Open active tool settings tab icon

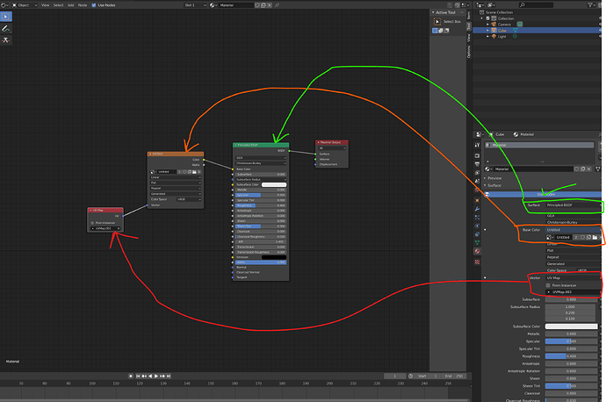point(477,145)
